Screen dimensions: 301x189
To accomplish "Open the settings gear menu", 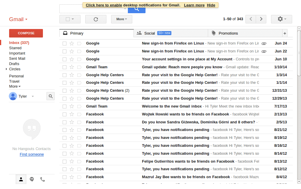I will point(281,19).
